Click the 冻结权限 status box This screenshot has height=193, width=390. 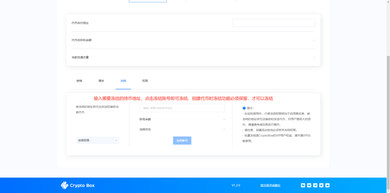[x=97, y=141]
